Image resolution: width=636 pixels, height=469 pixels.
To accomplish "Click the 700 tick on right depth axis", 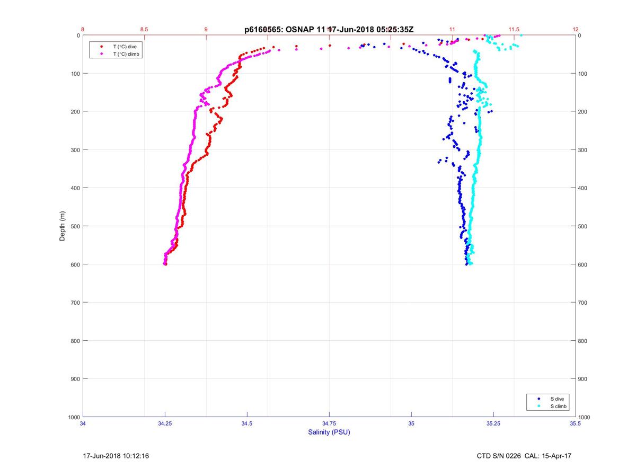I will point(584,303).
